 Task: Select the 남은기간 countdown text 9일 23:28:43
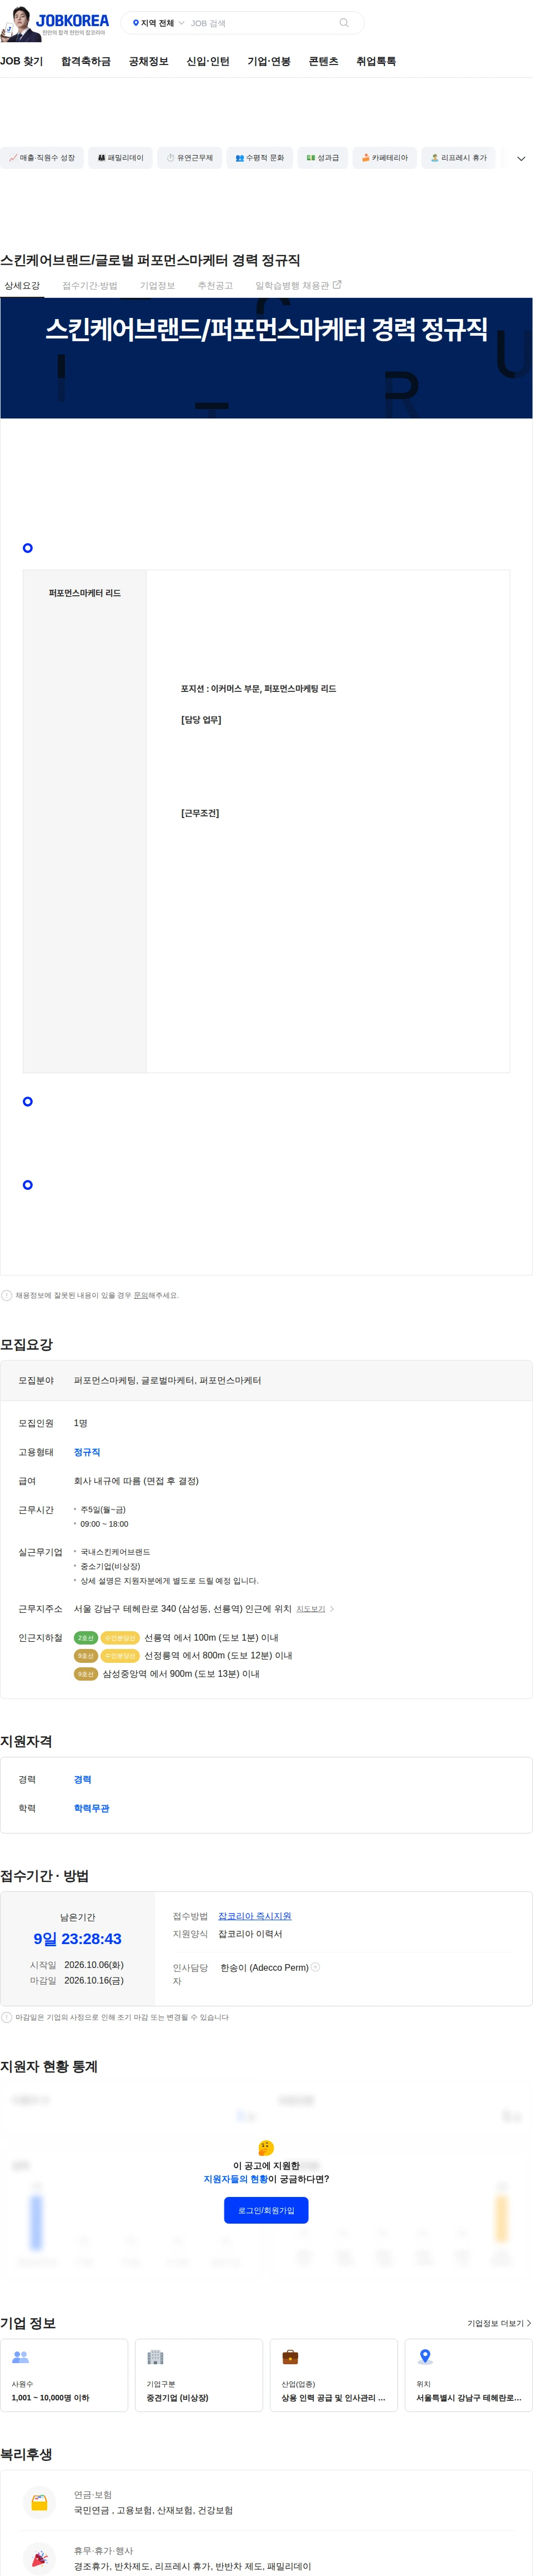tap(78, 1939)
